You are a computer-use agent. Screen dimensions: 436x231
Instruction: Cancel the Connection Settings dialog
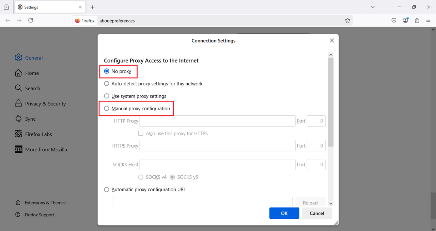tap(317, 213)
